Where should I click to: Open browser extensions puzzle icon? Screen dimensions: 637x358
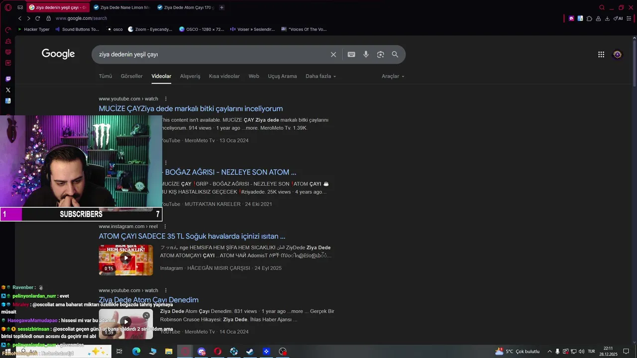(x=589, y=18)
